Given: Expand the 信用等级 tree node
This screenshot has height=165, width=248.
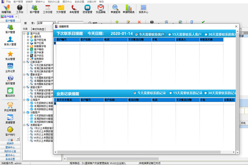Looking at the screenshot, I should [x=28, y=59].
